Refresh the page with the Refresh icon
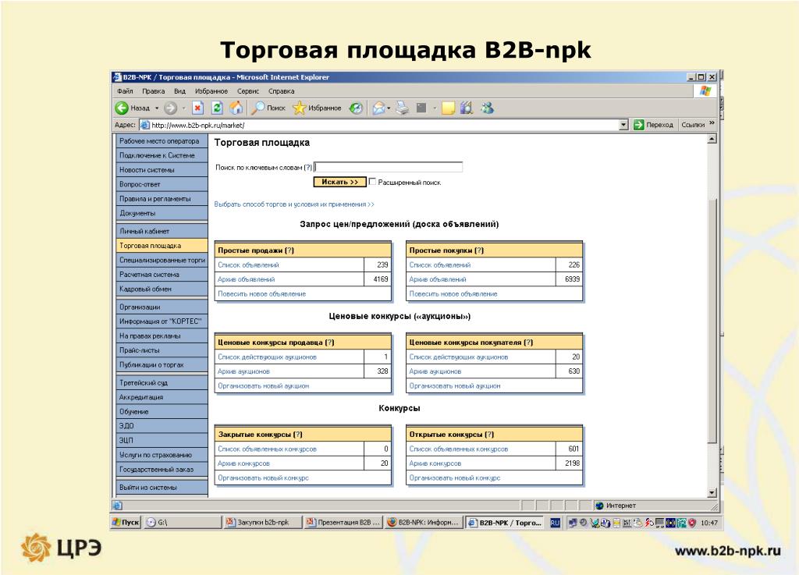This screenshot has height=575, width=799. (x=217, y=108)
